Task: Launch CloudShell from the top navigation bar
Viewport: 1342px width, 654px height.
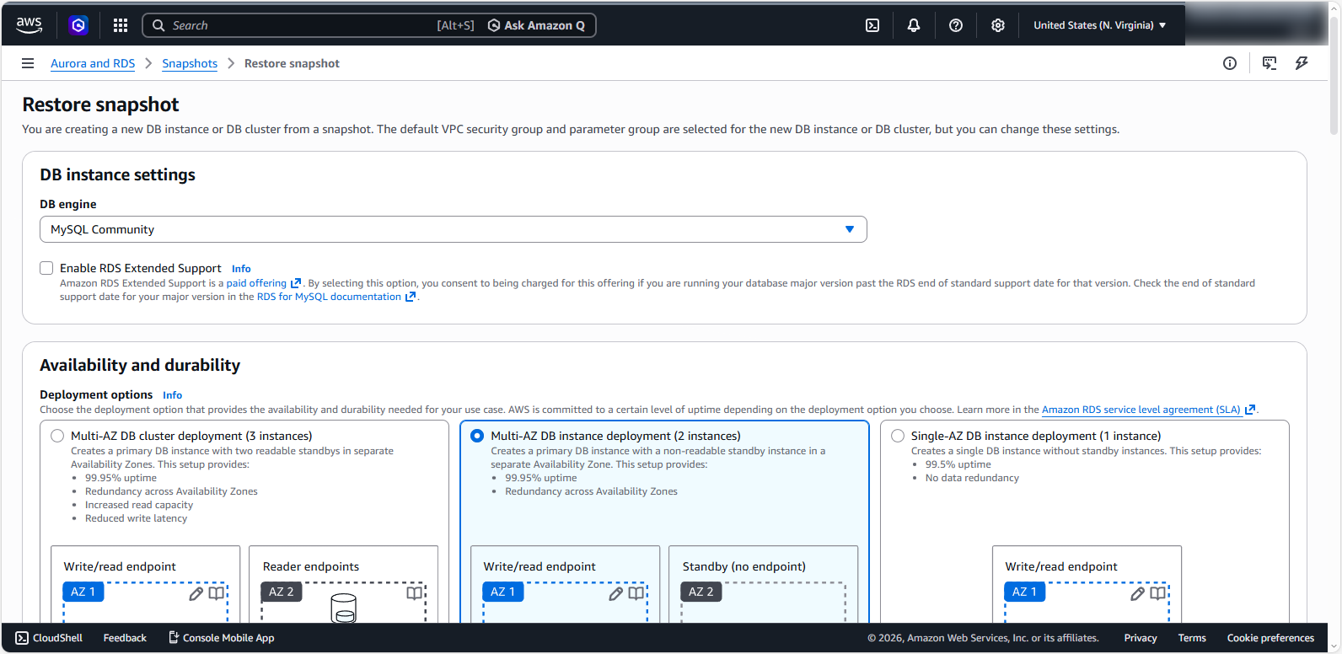Action: click(872, 25)
